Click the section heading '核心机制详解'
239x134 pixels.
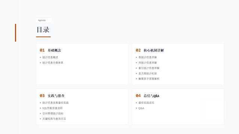[x=154, y=50]
